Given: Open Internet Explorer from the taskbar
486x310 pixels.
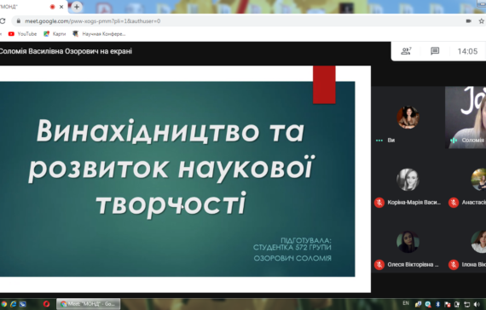Looking at the screenshot, I should click(13, 304).
